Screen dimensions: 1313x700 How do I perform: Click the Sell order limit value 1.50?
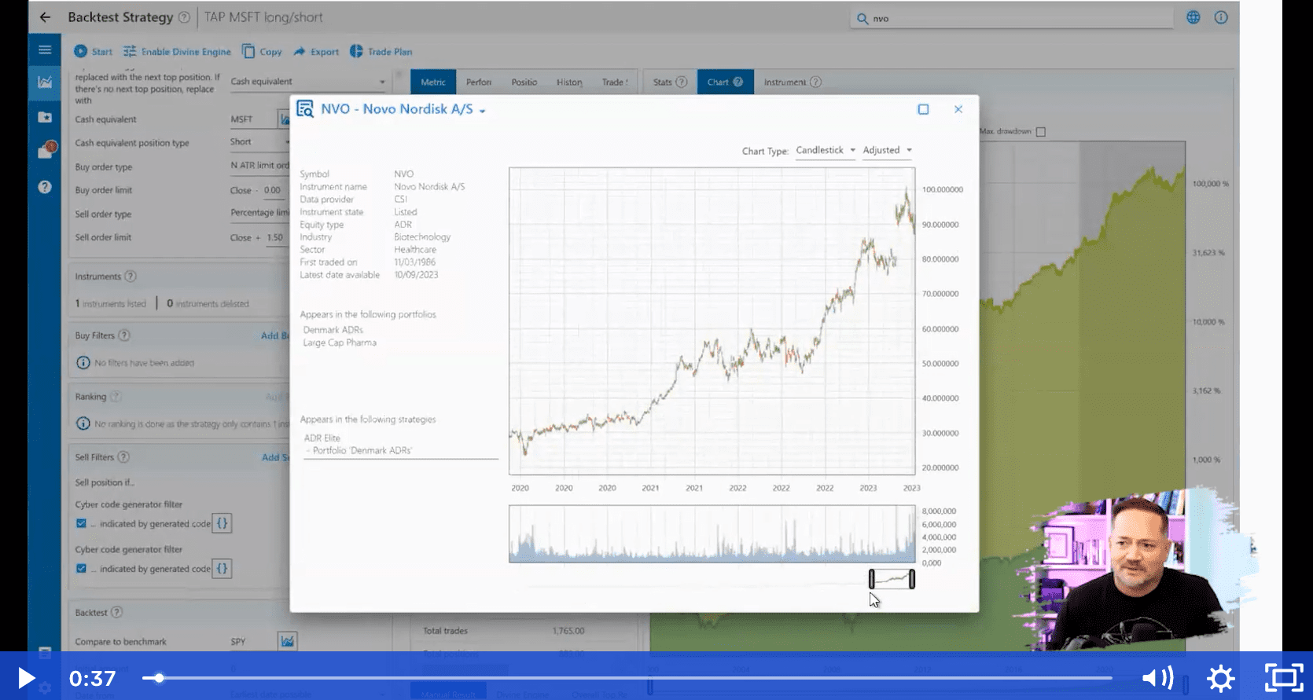(274, 237)
